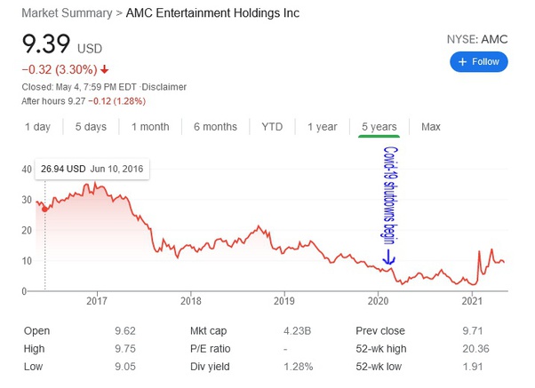
Task: Switch to the YTD tab
Action: (272, 127)
